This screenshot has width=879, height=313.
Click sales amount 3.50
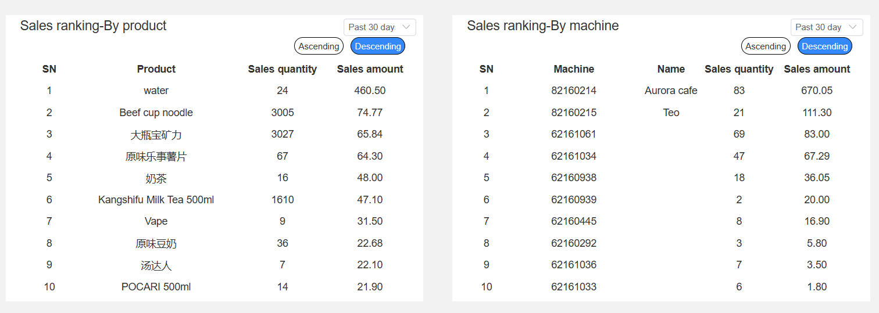(x=817, y=265)
